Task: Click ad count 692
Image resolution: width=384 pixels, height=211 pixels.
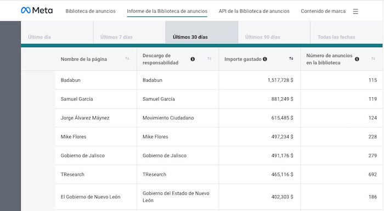Action: (x=372, y=174)
